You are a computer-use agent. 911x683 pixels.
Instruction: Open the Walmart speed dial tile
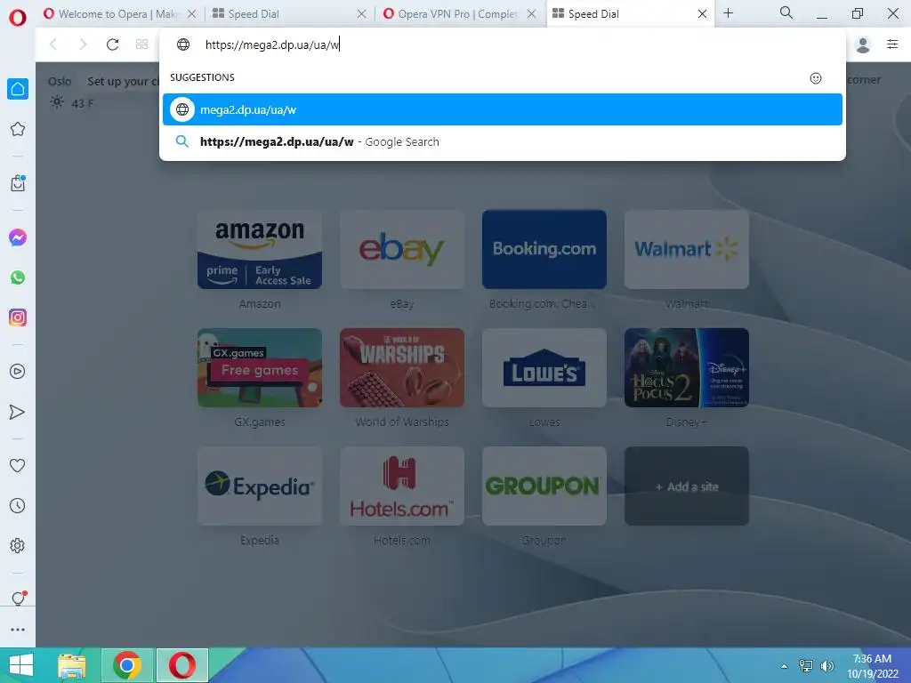(x=687, y=249)
